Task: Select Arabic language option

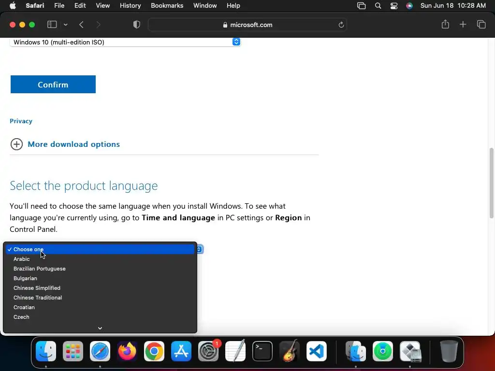Action: coord(100,259)
